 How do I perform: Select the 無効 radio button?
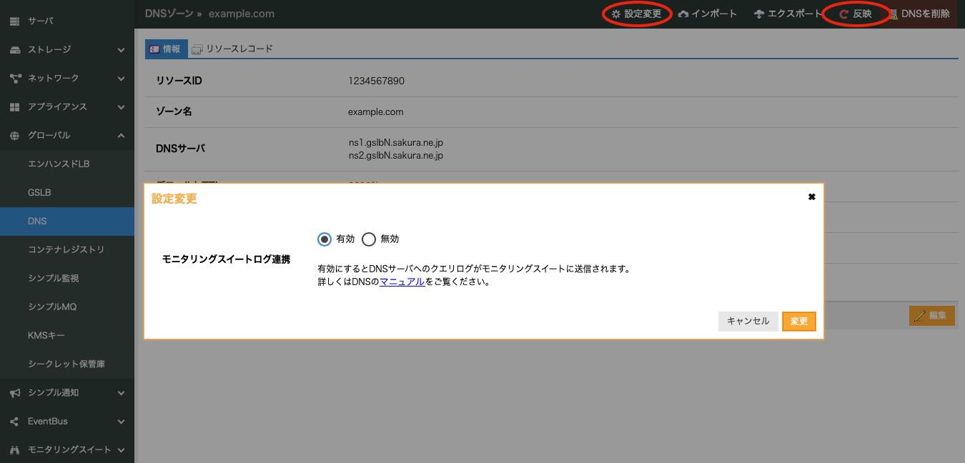[369, 239]
